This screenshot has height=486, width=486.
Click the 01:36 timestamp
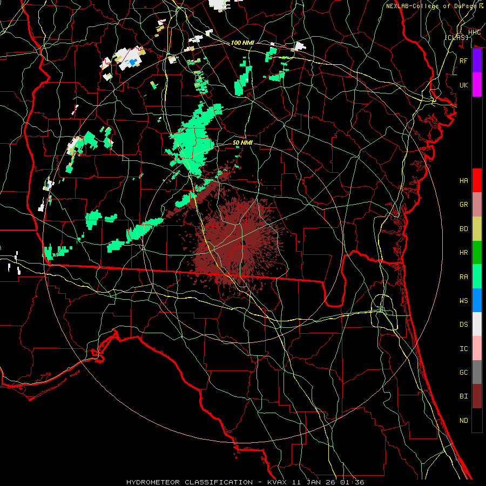(x=353, y=482)
